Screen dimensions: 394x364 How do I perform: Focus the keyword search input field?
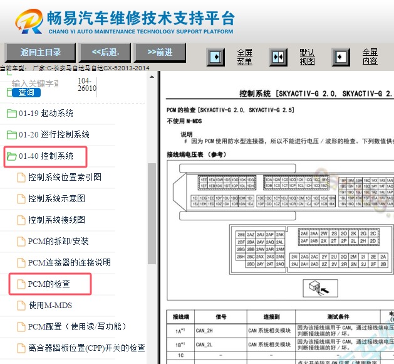click(35, 83)
